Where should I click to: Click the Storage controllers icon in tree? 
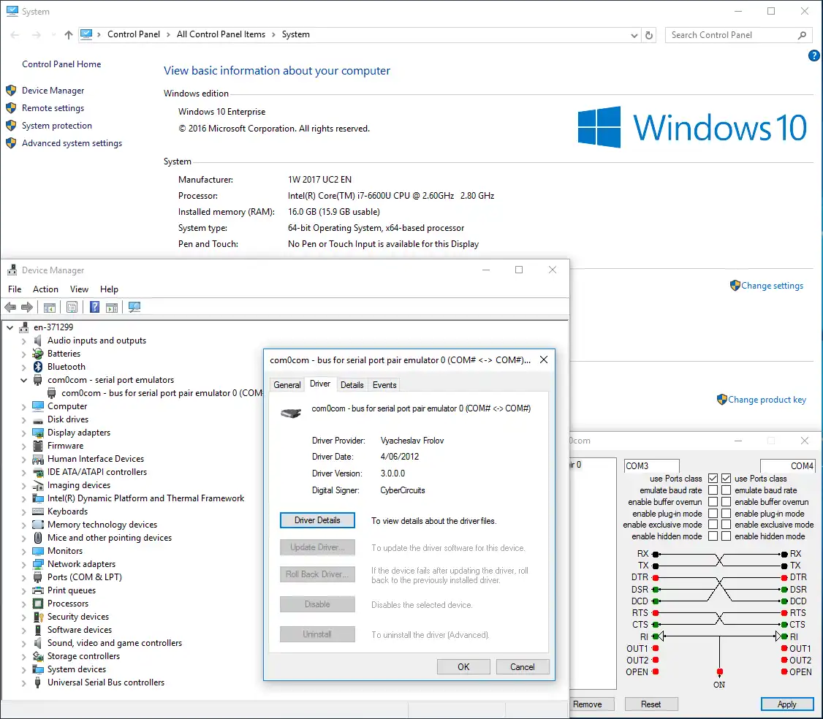click(38, 656)
